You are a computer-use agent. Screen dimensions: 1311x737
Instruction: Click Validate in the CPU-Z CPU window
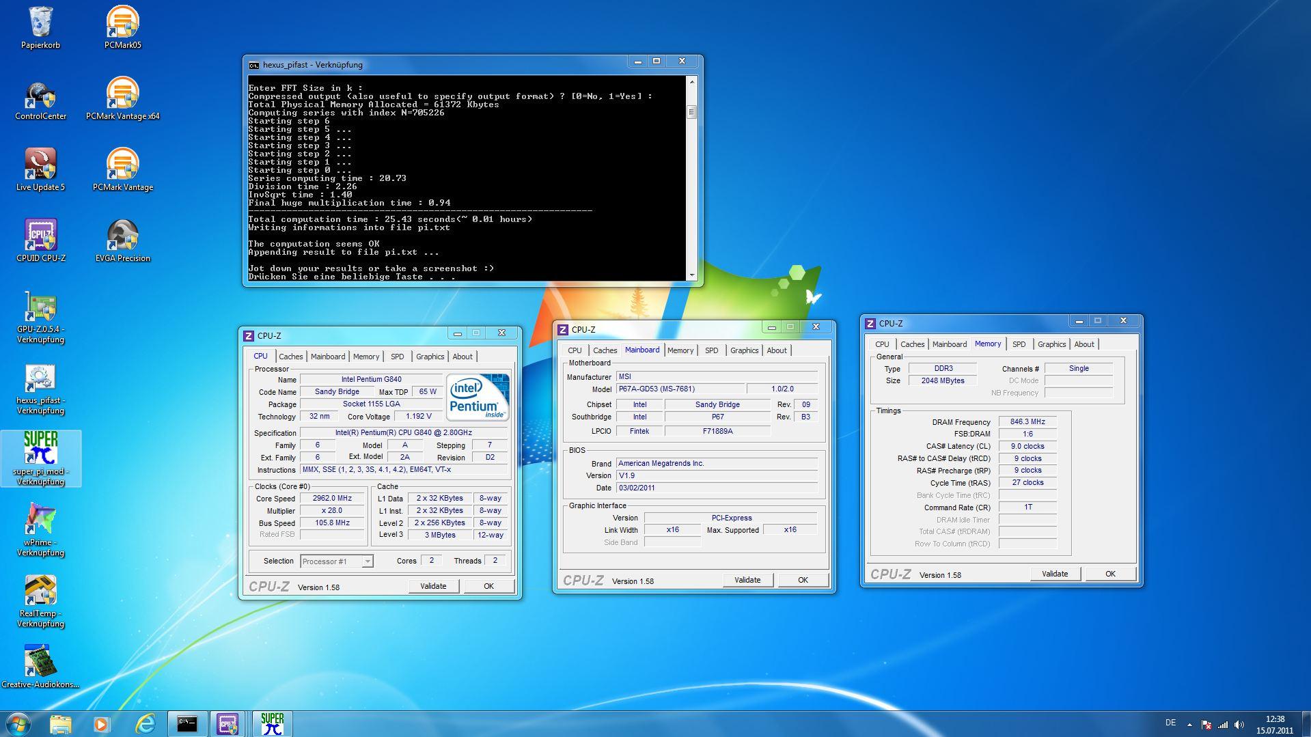[x=433, y=586]
